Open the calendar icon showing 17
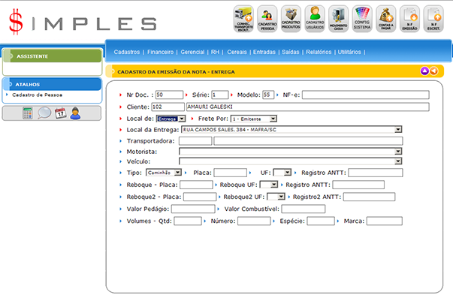453x295 pixels. (61, 113)
